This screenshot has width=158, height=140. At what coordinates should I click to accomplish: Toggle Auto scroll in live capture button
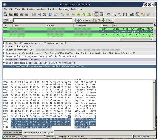tap(102, 14)
